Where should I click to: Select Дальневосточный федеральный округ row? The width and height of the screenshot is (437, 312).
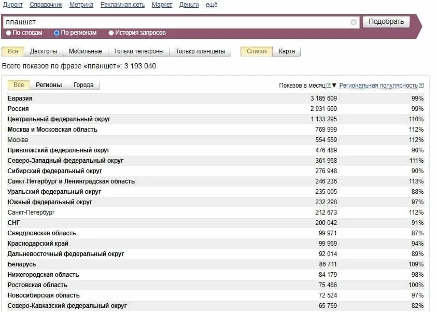[216, 254]
